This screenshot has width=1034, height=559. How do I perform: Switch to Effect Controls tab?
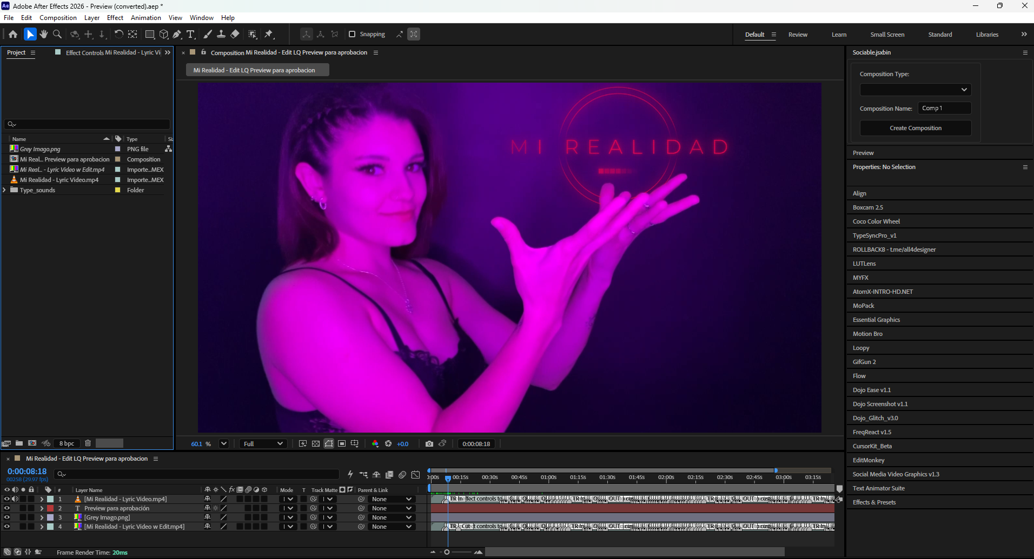point(112,52)
